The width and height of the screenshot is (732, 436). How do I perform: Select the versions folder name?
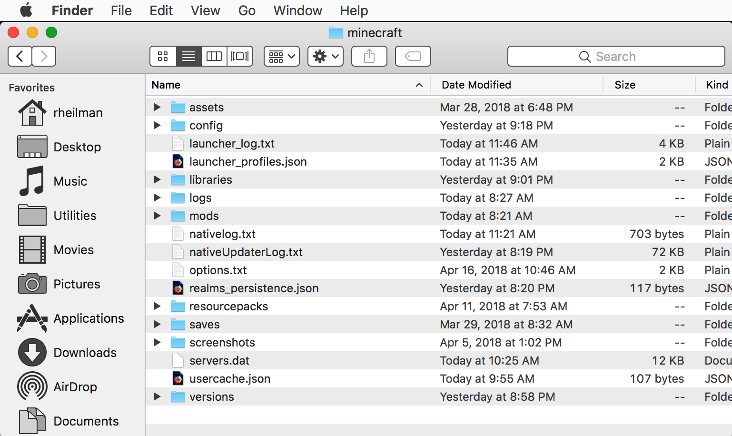tap(212, 396)
